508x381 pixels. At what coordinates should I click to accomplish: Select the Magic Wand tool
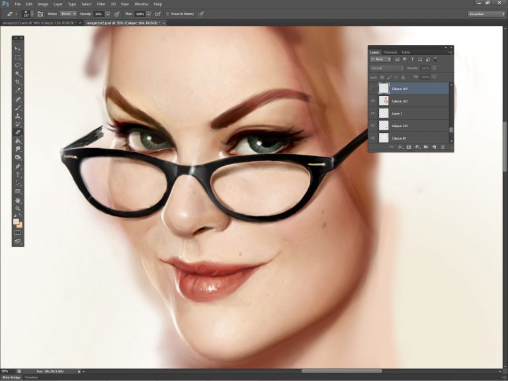(18, 74)
